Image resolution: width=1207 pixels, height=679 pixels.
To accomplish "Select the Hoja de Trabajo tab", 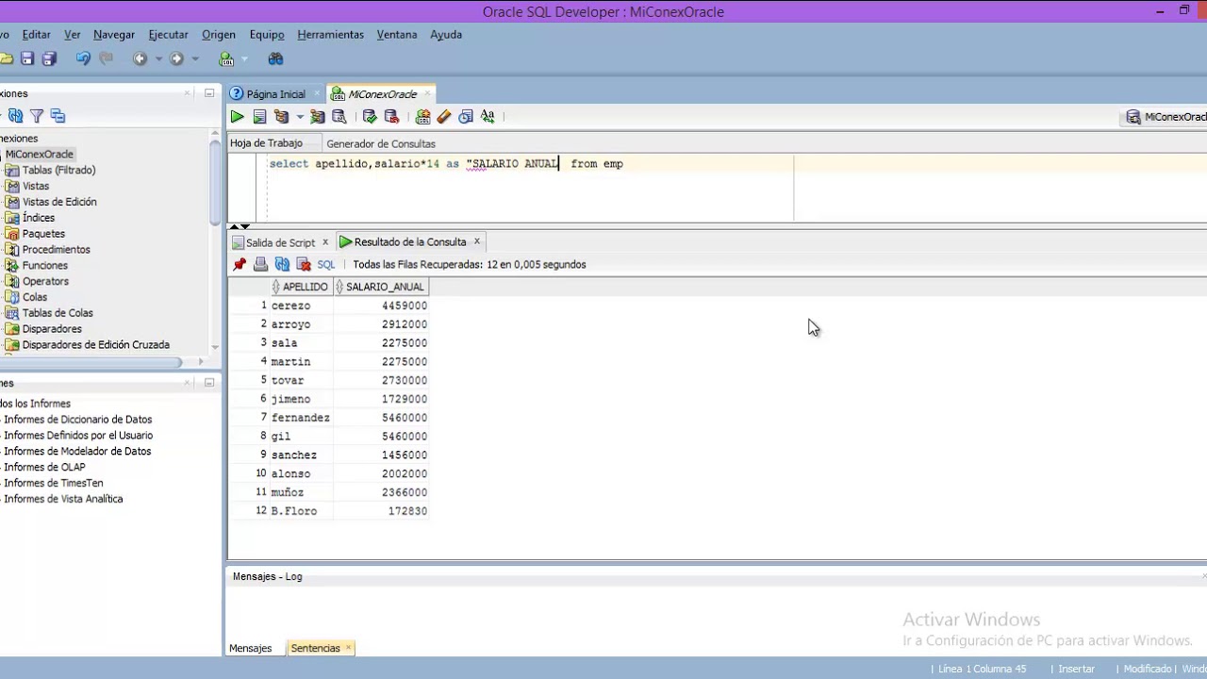I will click(267, 143).
